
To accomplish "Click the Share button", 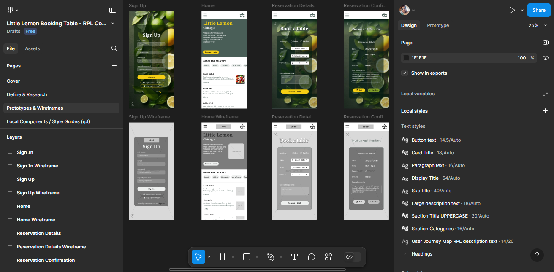I will (x=538, y=10).
